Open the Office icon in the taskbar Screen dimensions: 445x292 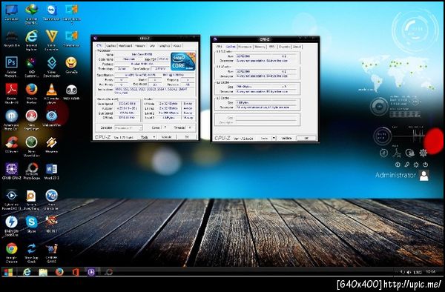pyautogui.click(x=75, y=272)
